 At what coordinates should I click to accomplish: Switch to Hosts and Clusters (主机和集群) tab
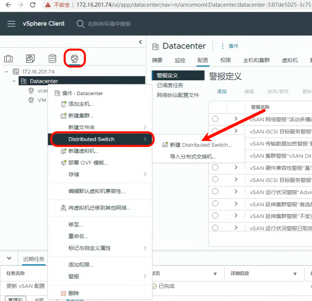(x=256, y=60)
